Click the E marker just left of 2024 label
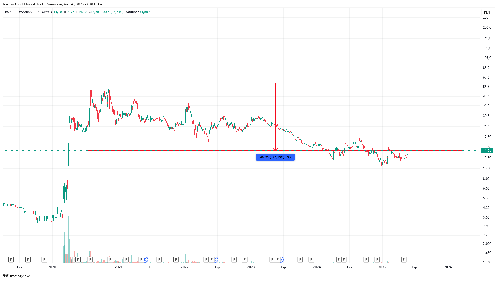This screenshot has width=498, height=281. [x=311, y=259]
